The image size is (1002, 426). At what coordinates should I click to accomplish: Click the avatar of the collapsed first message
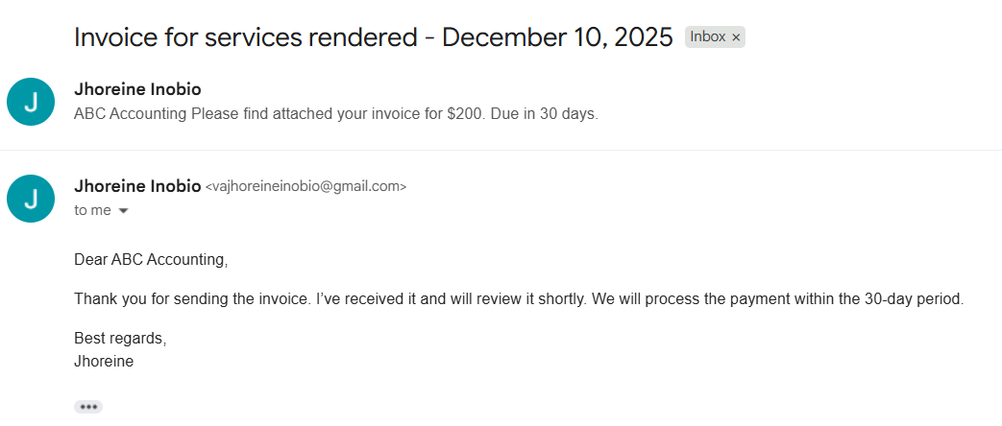tap(31, 102)
